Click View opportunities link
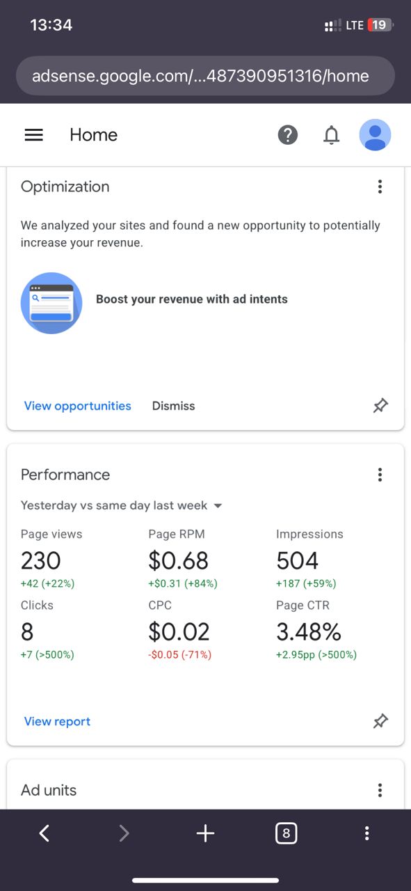The height and width of the screenshot is (891, 411). [77, 406]
